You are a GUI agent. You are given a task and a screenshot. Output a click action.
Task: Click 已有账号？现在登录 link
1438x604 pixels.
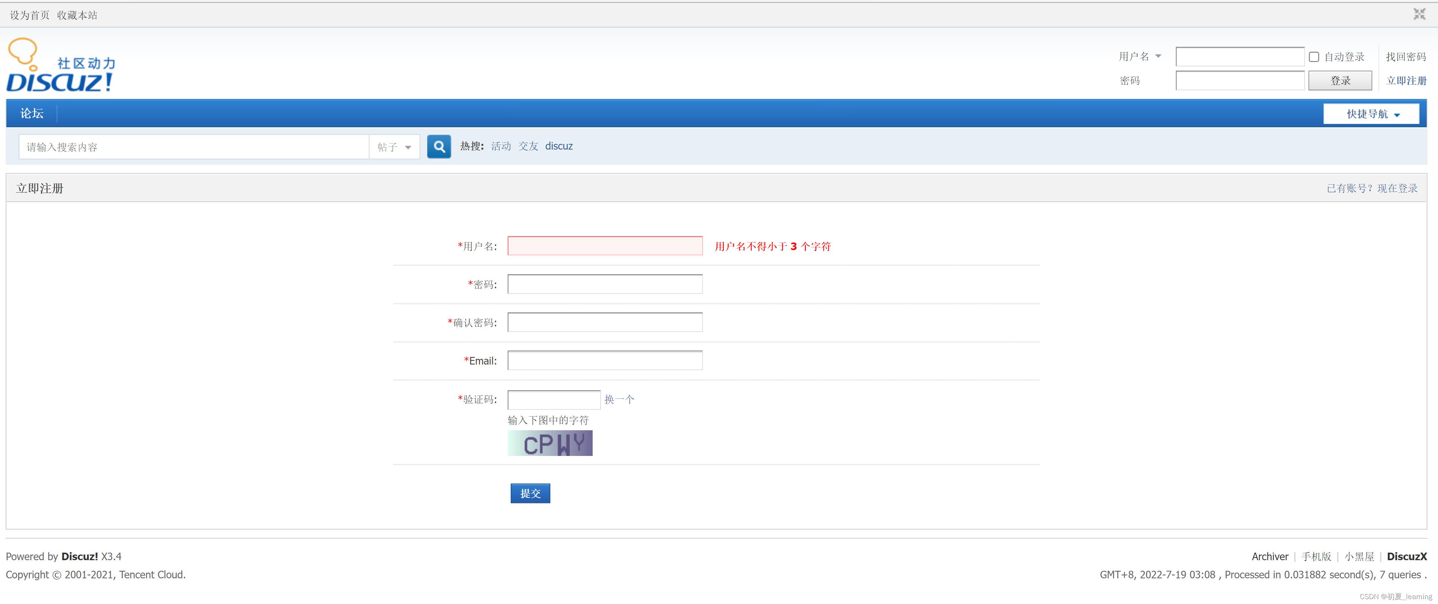click(1372, 188)
